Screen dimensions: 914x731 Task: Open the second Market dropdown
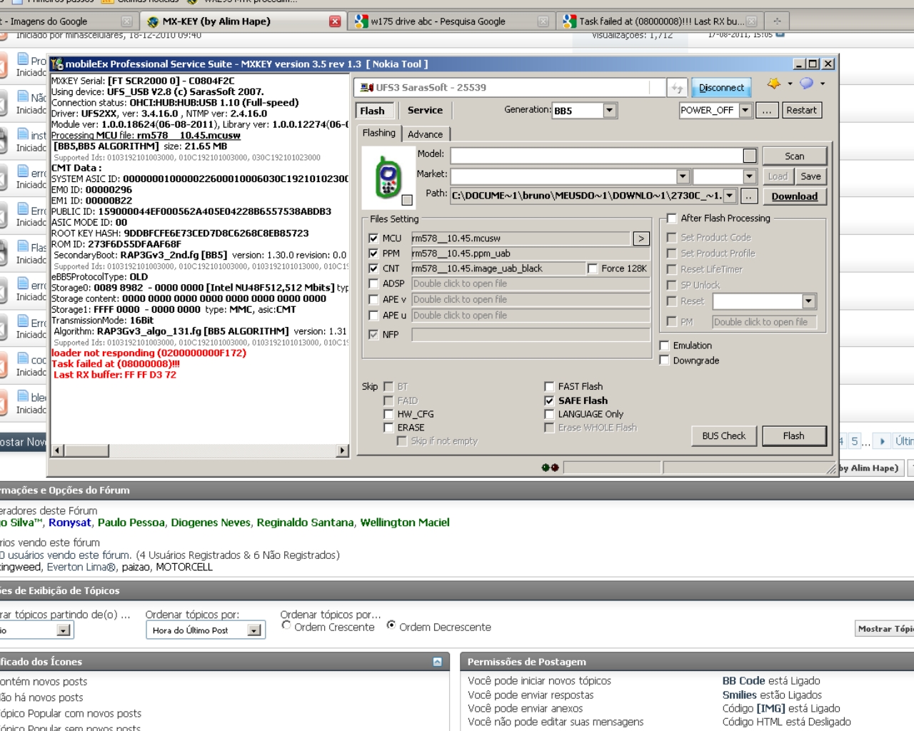click(749, 176)
